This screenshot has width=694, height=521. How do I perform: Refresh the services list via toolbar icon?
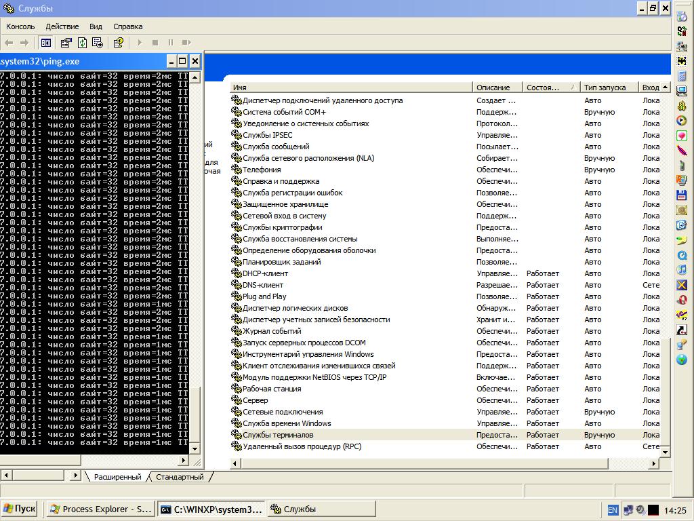82,43
